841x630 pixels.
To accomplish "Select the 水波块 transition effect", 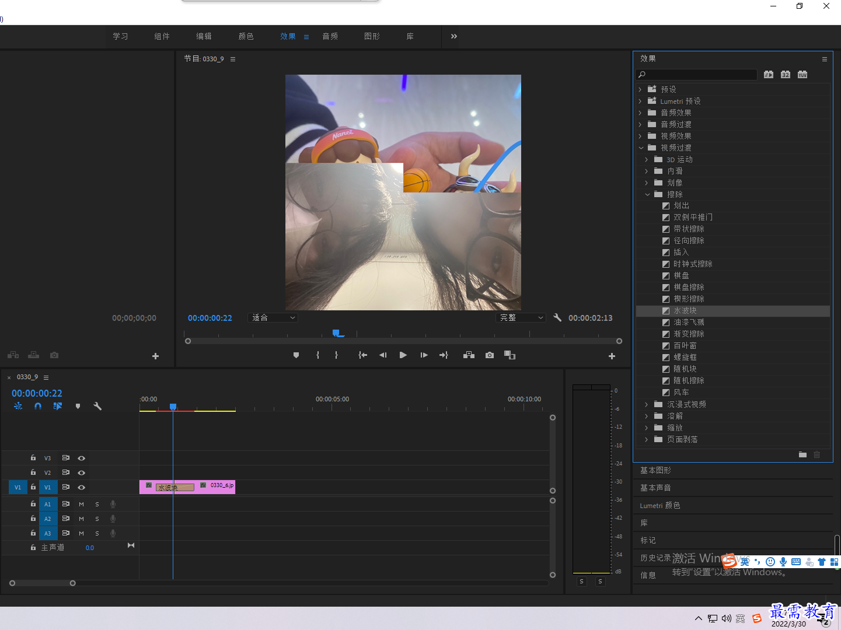I will tap(733, 311).
